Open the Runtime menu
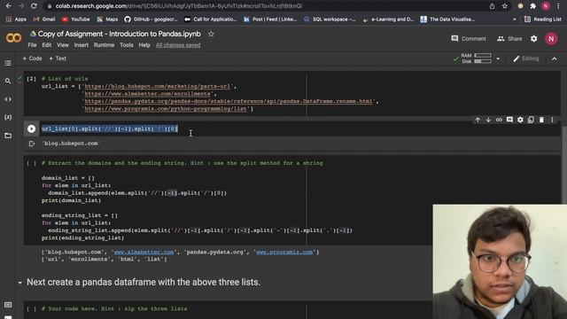 pos(105,45)
